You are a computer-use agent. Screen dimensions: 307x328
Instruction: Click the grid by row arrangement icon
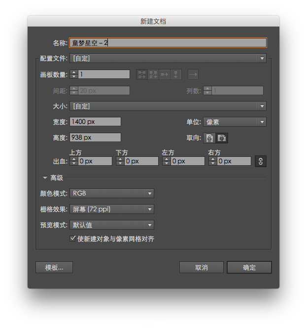(x=142, y=74)
